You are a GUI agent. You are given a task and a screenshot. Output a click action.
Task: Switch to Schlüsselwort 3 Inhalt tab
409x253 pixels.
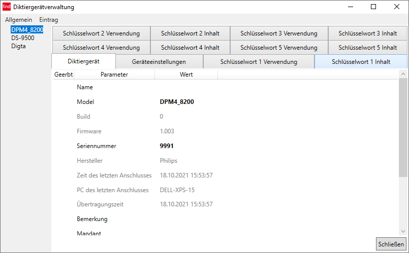tap(367, 33)
